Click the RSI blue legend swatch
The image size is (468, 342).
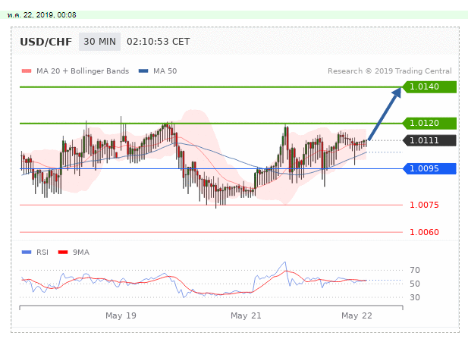(x=27, y=253)
